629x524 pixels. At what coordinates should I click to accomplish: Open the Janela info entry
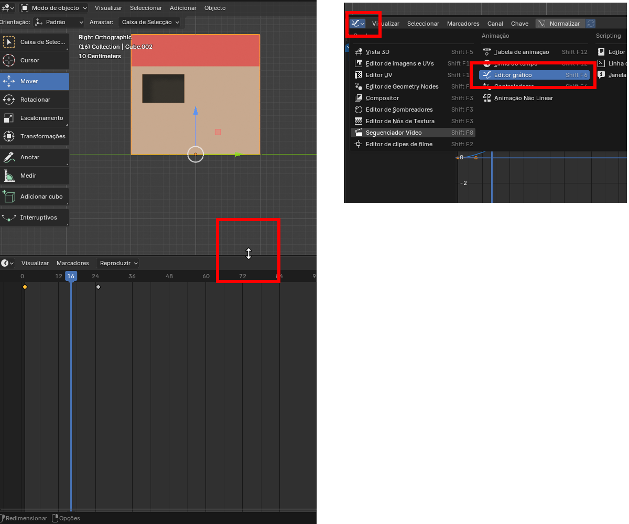612,75
